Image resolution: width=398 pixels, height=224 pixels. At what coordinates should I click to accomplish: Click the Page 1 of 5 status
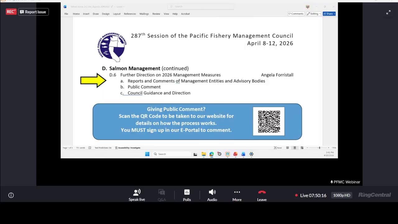(x=67, y=148)
